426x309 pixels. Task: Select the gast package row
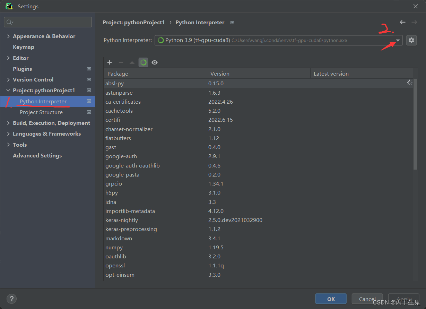click(259, 147)
